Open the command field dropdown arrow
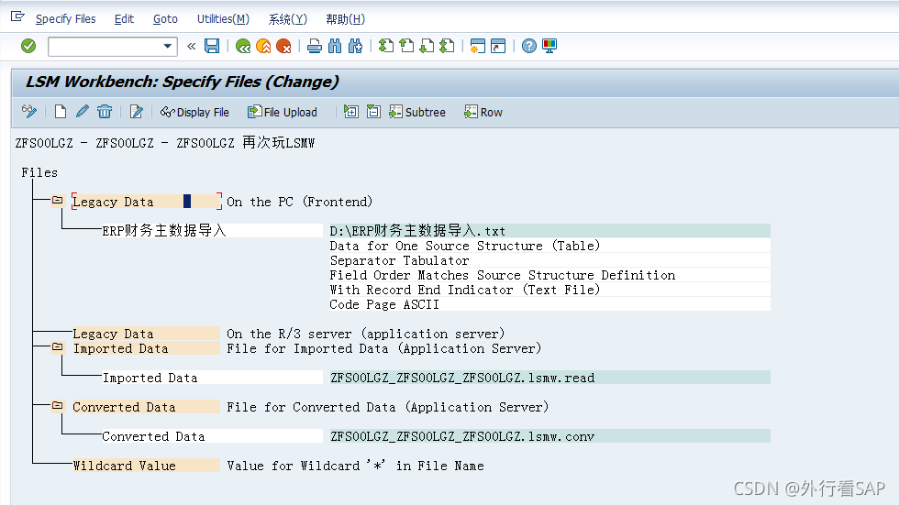The image size is (899, 505). coord(167,46)
